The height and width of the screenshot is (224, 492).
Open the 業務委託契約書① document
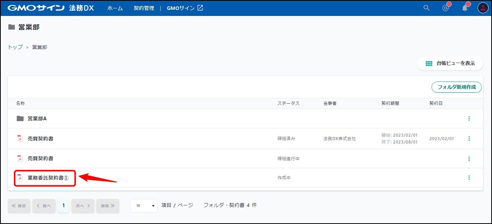coord(48,178)
